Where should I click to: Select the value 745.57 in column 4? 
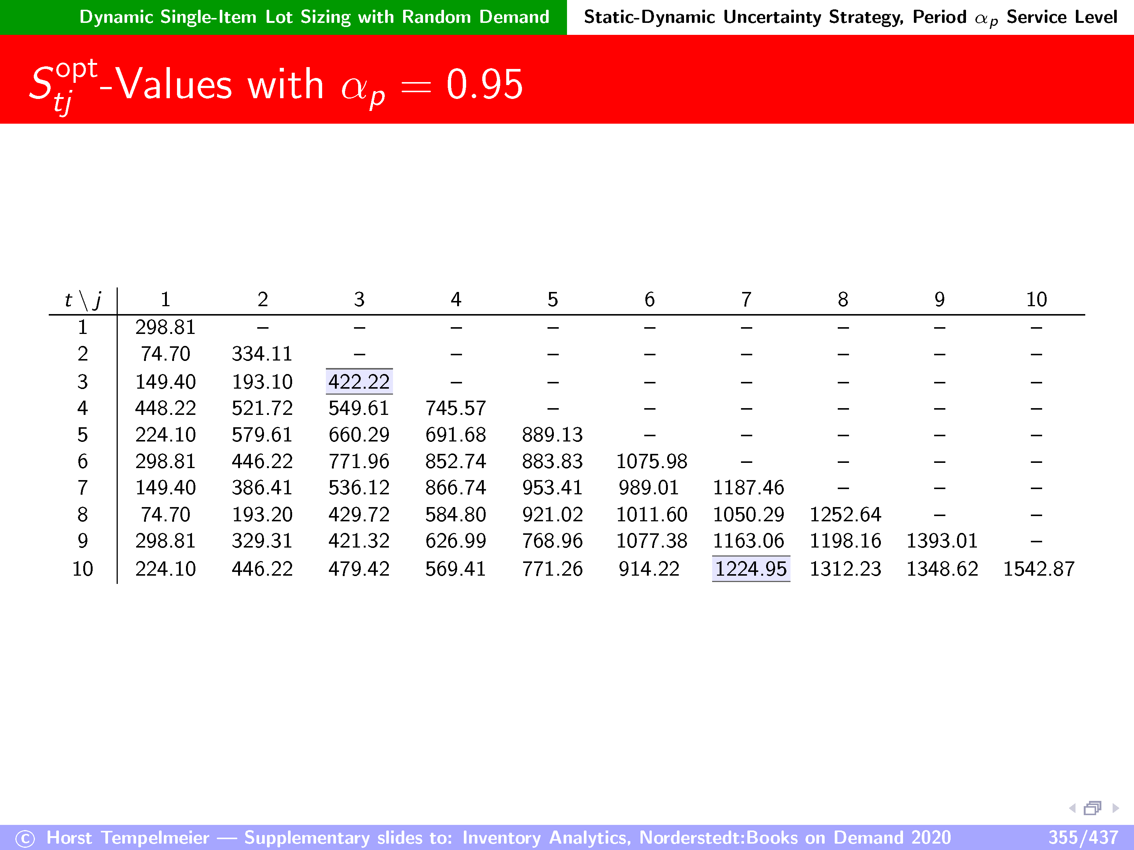point(455,409)
